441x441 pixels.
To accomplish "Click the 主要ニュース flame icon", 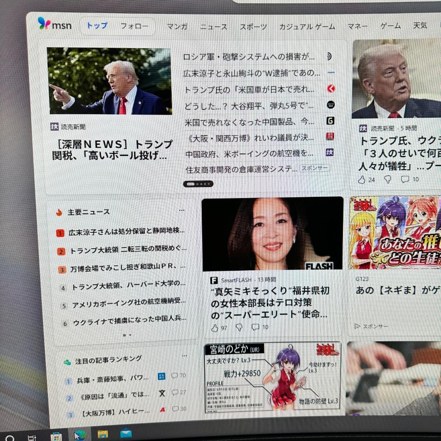I will coord(59,212).
